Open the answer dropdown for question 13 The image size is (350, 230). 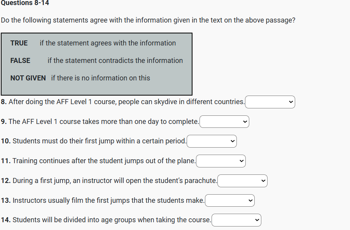[x=229, y=200]
